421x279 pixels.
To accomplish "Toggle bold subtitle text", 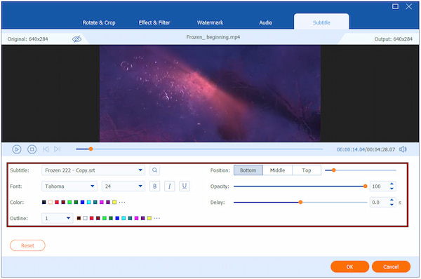I will [x=154, y=186].
